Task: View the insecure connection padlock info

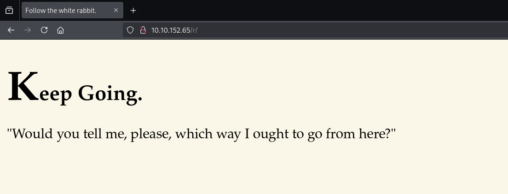Action: (x=143, y=30)
